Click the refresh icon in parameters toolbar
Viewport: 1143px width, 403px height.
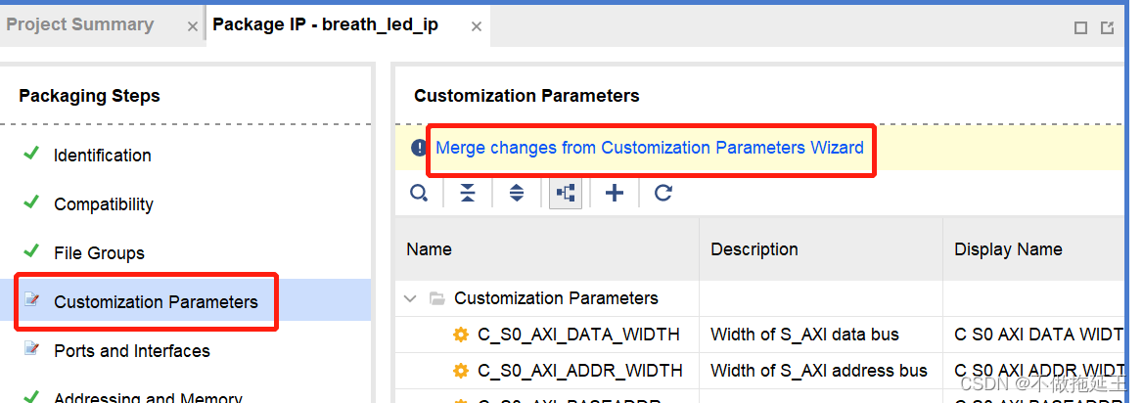pyautogui.click(x=663, y=194)
